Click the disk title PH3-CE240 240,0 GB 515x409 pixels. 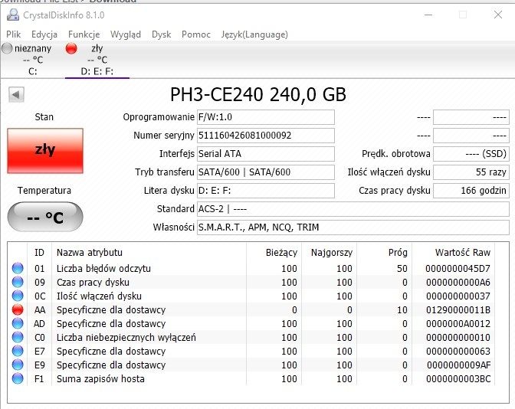coord(258,94)
